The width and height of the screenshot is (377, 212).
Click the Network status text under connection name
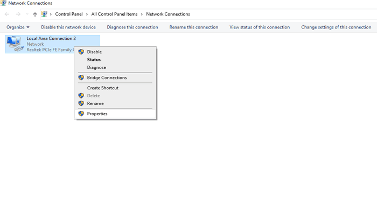35,44
